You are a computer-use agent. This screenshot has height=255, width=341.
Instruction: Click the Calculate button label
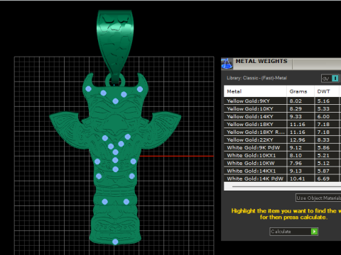coord(281,232)
